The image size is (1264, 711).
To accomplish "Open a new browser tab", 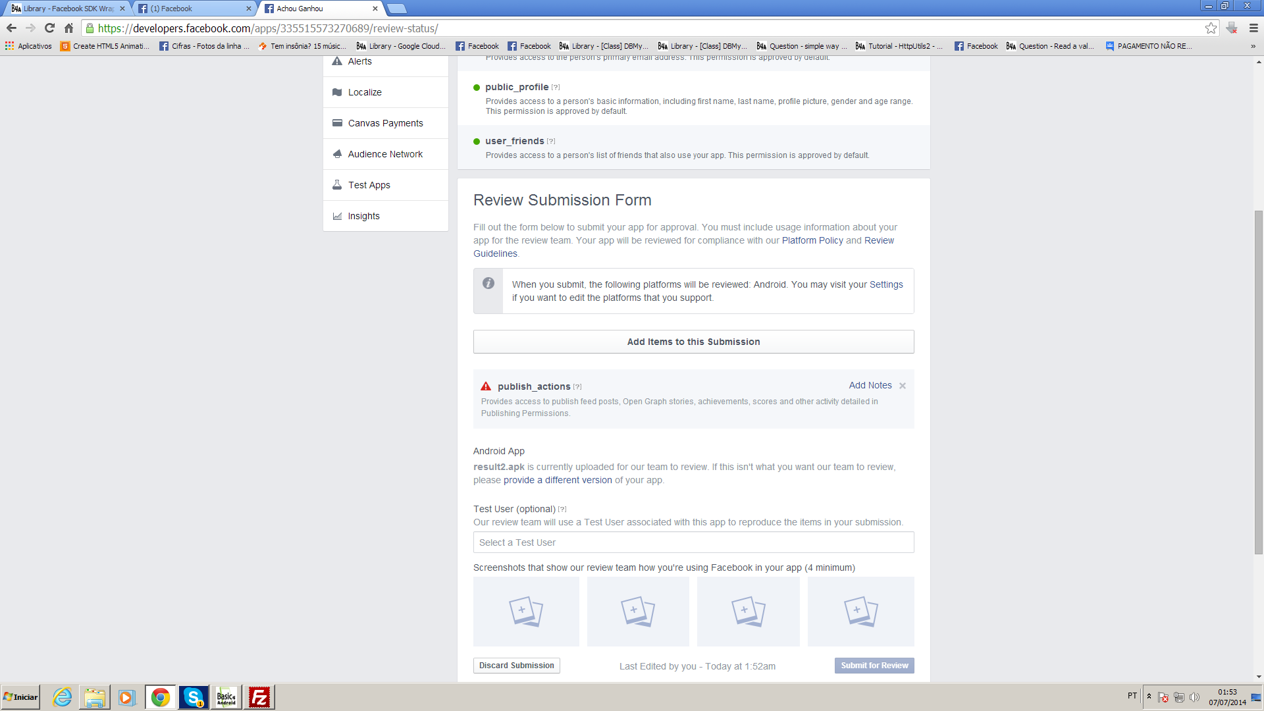I will point(396,9).
